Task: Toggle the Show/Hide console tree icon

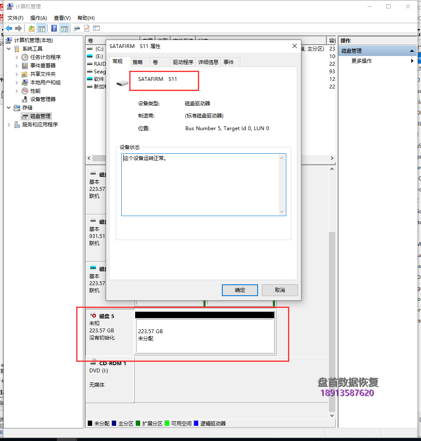Action: pos(42,28)
